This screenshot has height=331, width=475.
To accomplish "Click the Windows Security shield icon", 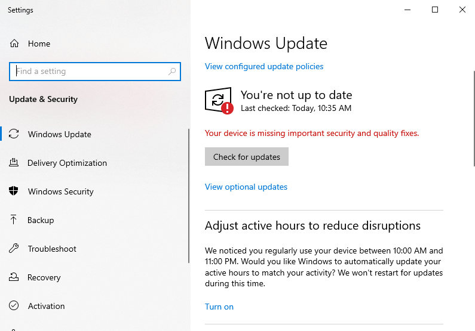I will [x=14, y=191].
